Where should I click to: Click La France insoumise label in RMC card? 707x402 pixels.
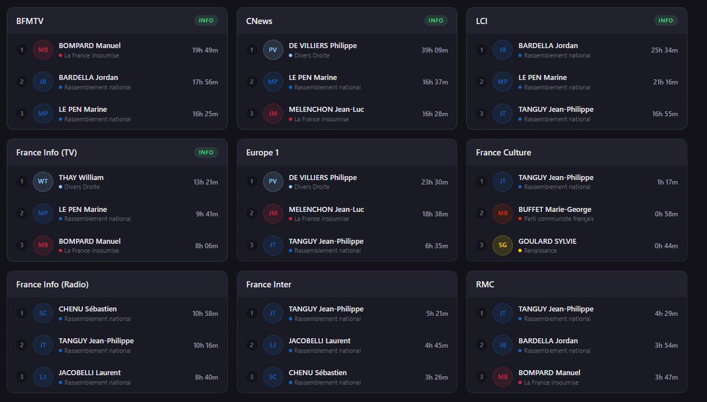pos(551,382)
